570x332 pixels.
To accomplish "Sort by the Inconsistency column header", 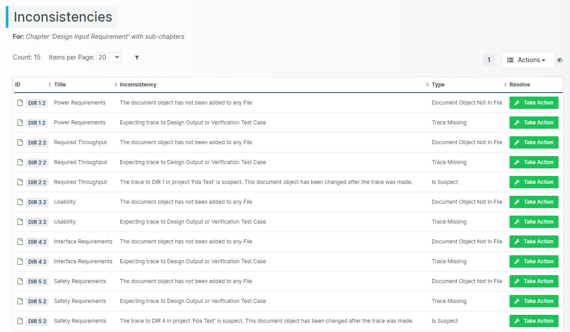I will [138, 85].
